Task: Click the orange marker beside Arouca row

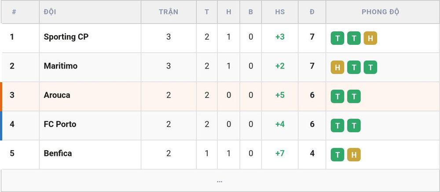Action: coord(1,97)
